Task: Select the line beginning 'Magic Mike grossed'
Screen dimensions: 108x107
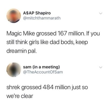Action: coord(53,34)
